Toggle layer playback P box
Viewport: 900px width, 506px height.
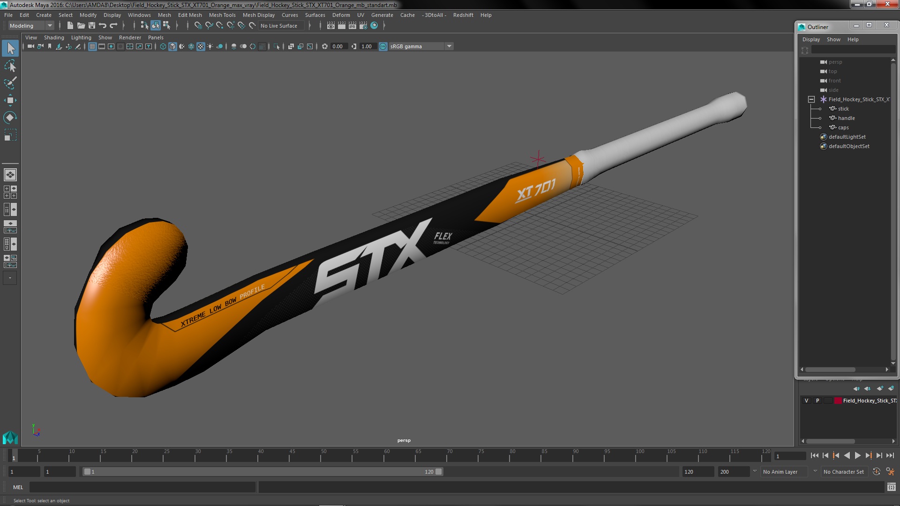pyautogui.click(x=817, y=401)
